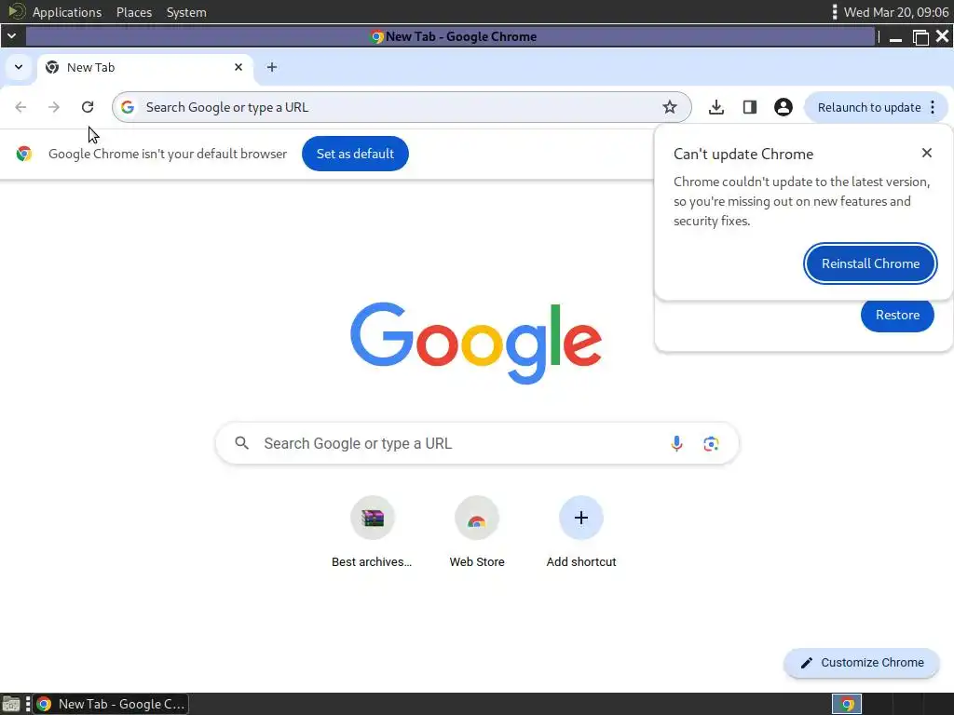
Task: Add a new shortcut tile
Action: [581, 532]
